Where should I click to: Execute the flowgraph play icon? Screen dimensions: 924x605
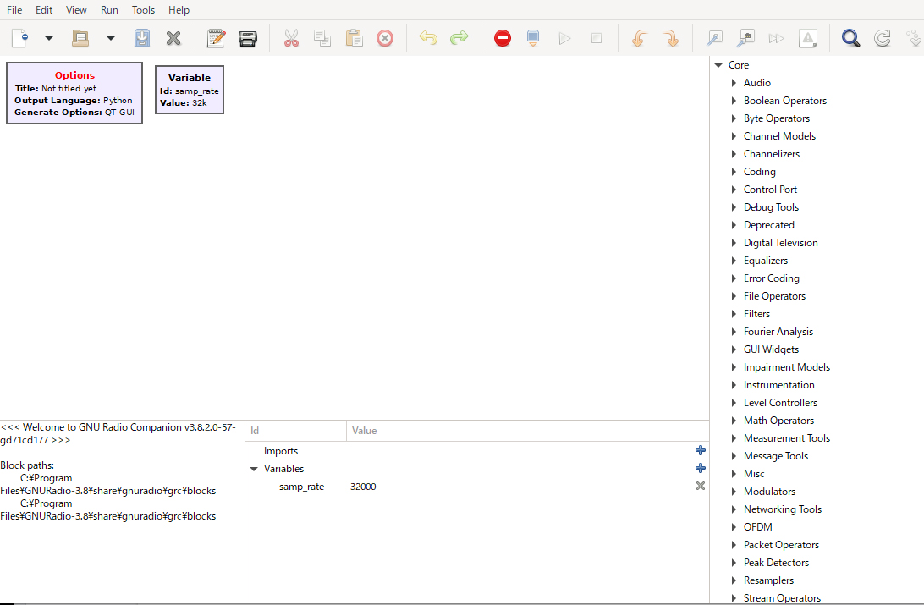[x=564, y=38]
